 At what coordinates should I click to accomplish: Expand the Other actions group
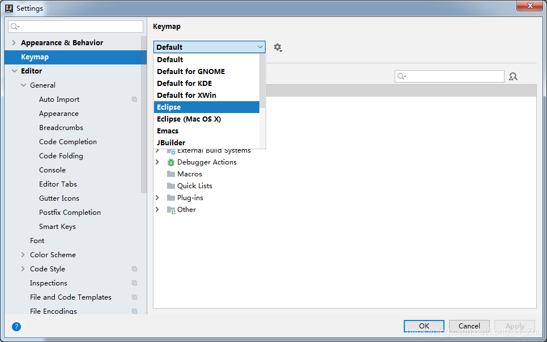[x=157, y=210]
